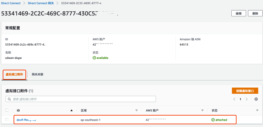Open the dxvif virtual interface link
This screenshot has width=263, height=127.
point(26,120)
